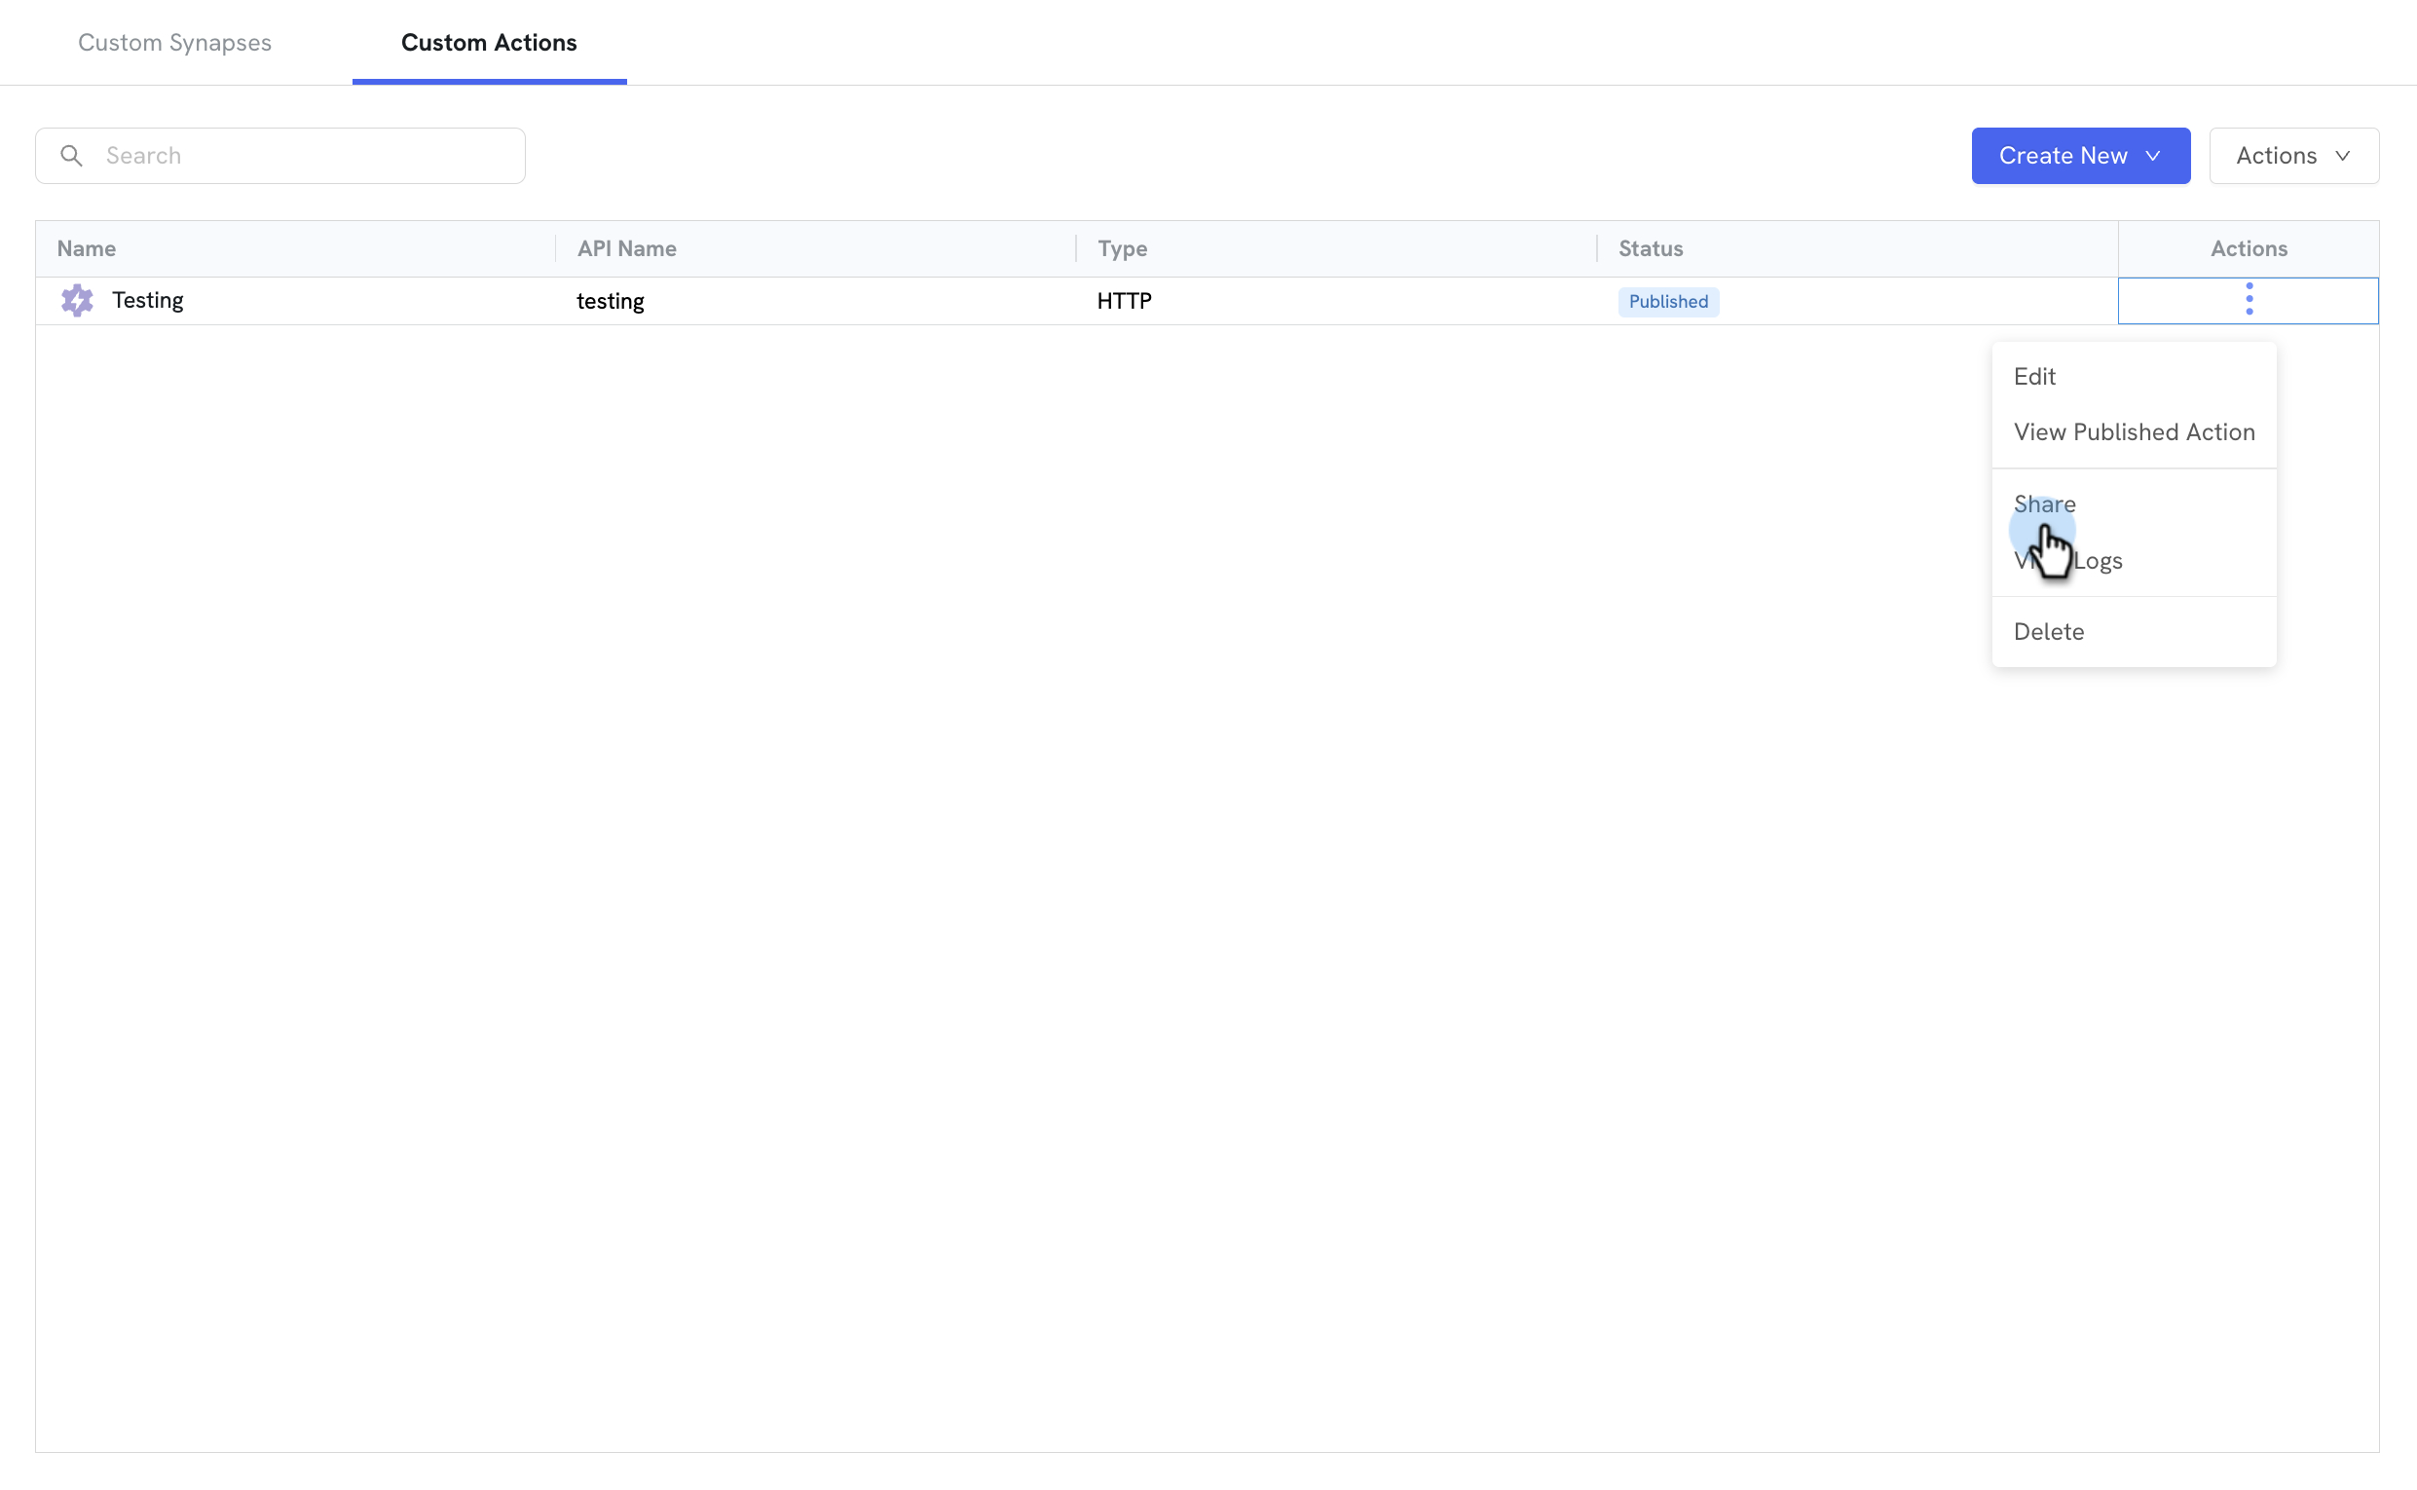Click Share in the context menu
2417x1490 pixels.
(2134, 504)
